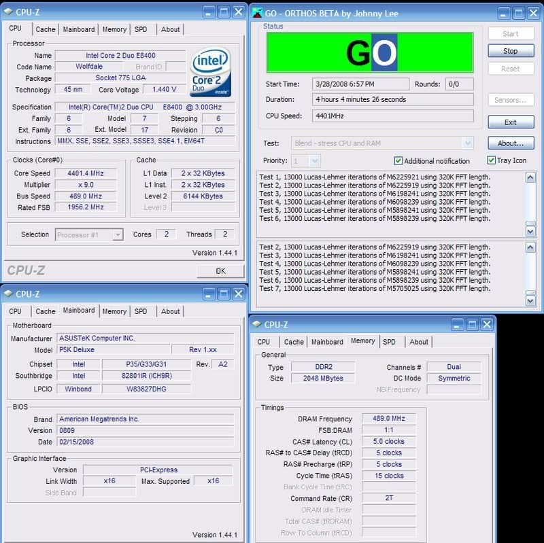
Task: Click the Core Voltage value 1.440 V
Action: (x=165, y=90)
